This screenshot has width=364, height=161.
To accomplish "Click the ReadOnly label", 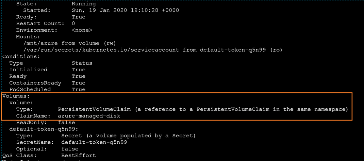I will 31,123.
